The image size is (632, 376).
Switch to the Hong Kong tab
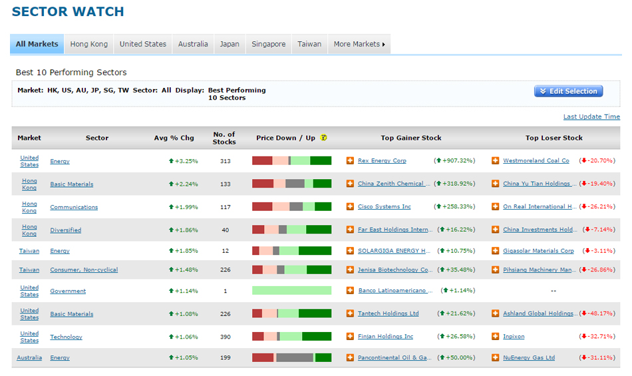[x=89, y=44]
